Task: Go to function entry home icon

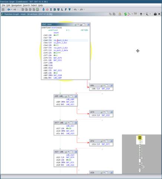Action: [x=120, y=14]
